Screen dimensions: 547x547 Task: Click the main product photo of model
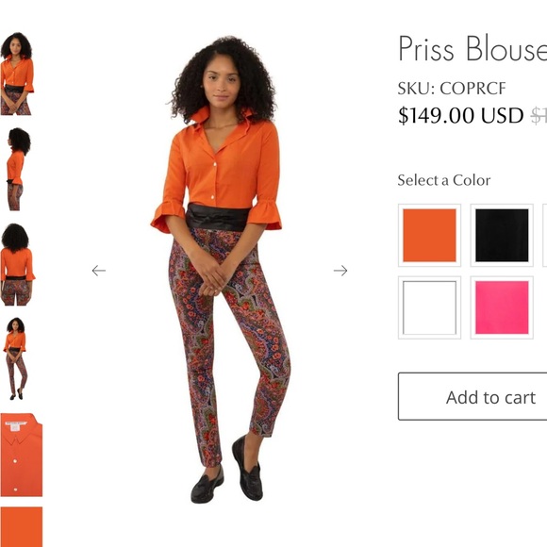220,269
